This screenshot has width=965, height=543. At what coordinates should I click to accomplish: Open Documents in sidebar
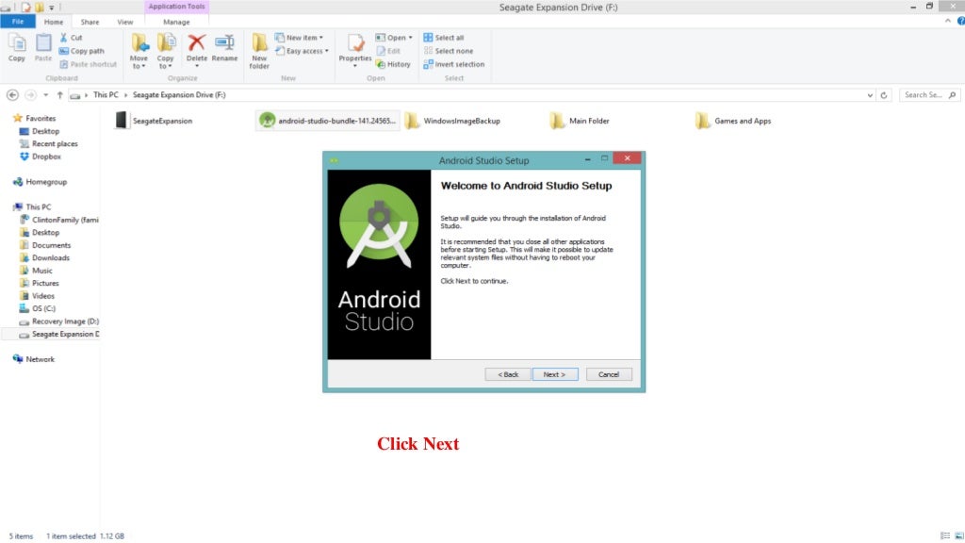[45, 245]
